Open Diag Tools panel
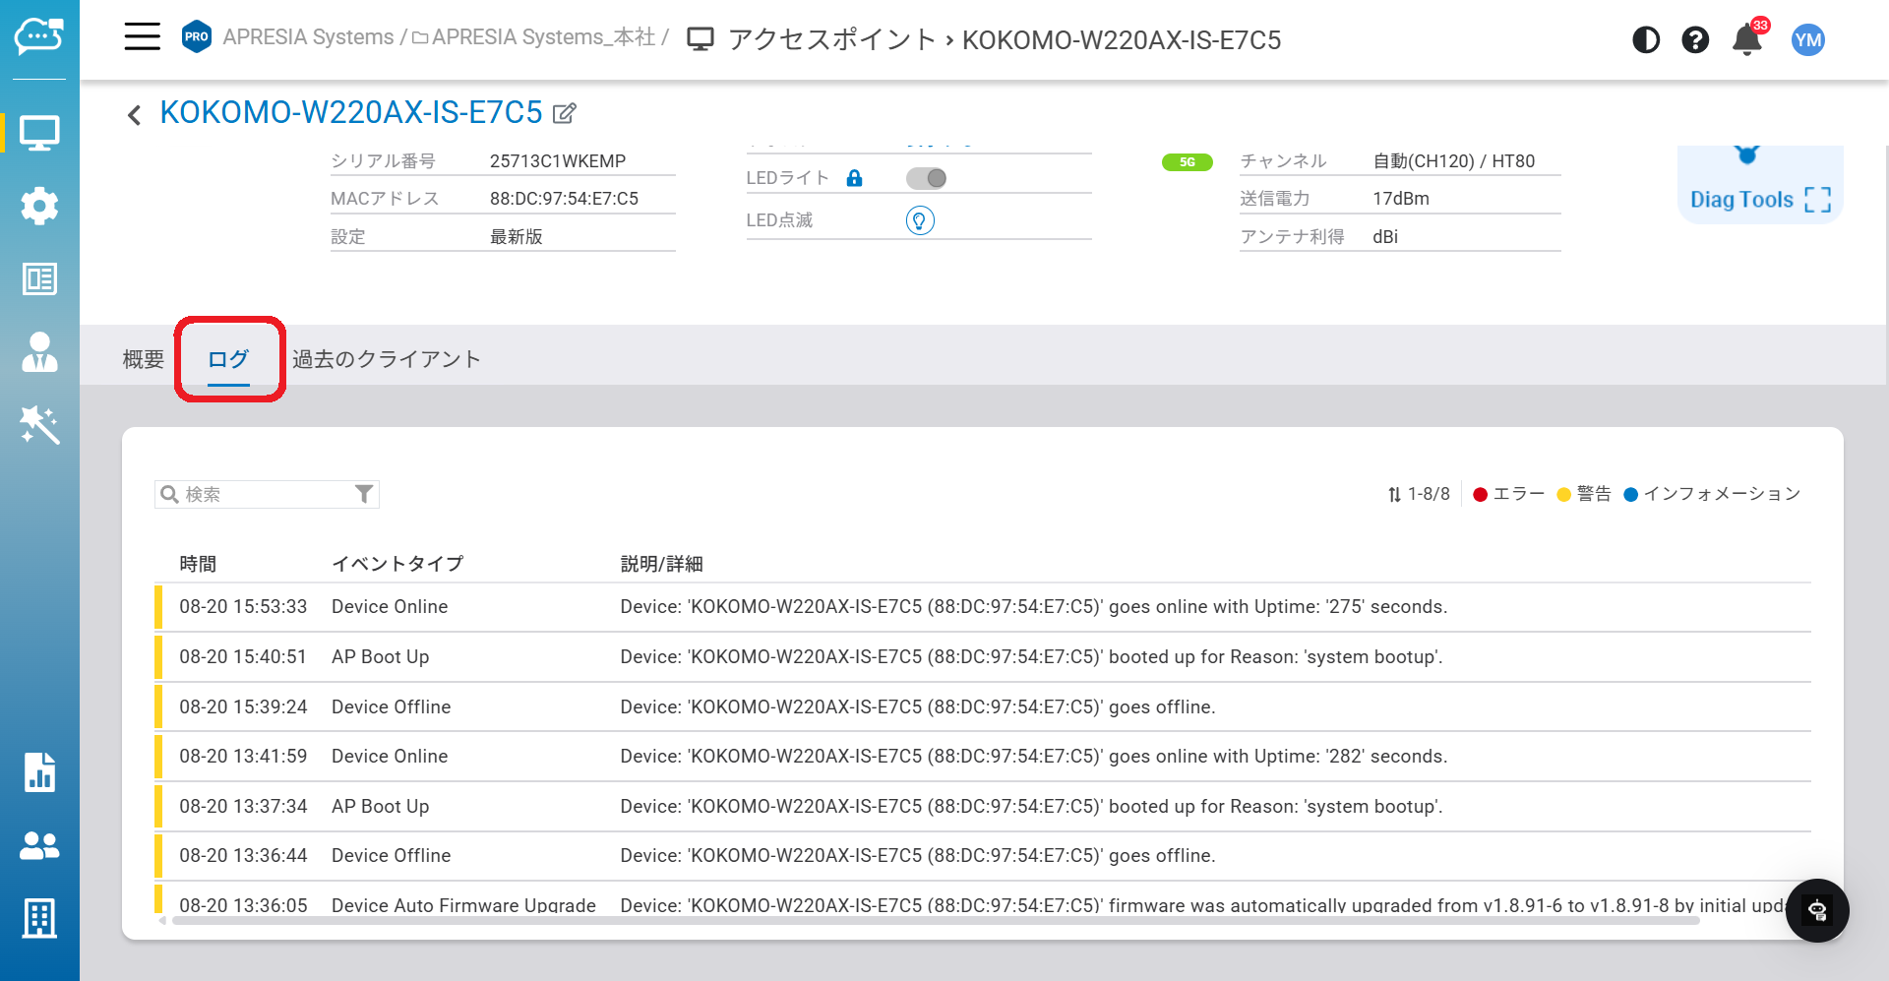Viewport: 1889px width, 981px height. (x=1759, y=199)
